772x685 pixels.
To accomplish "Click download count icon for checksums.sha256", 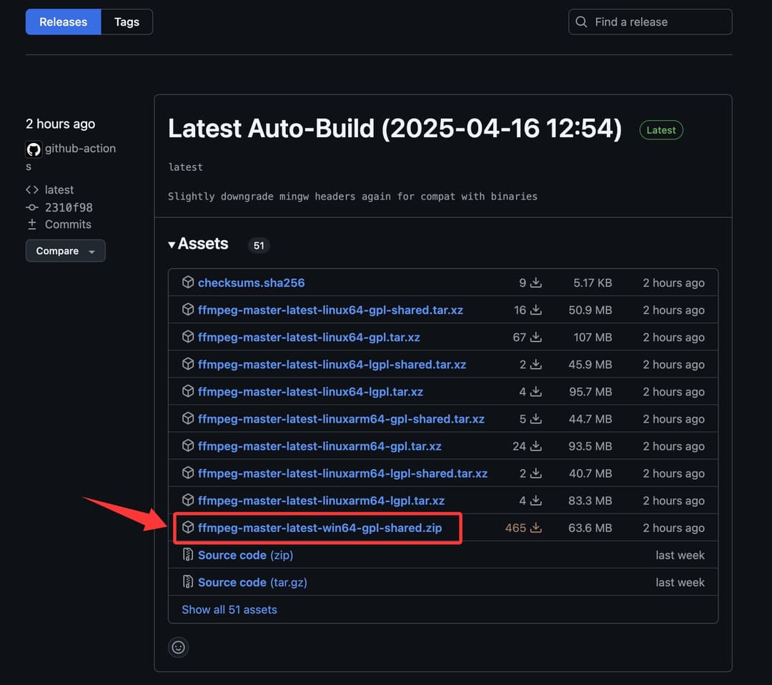I will tap(536, 282).
